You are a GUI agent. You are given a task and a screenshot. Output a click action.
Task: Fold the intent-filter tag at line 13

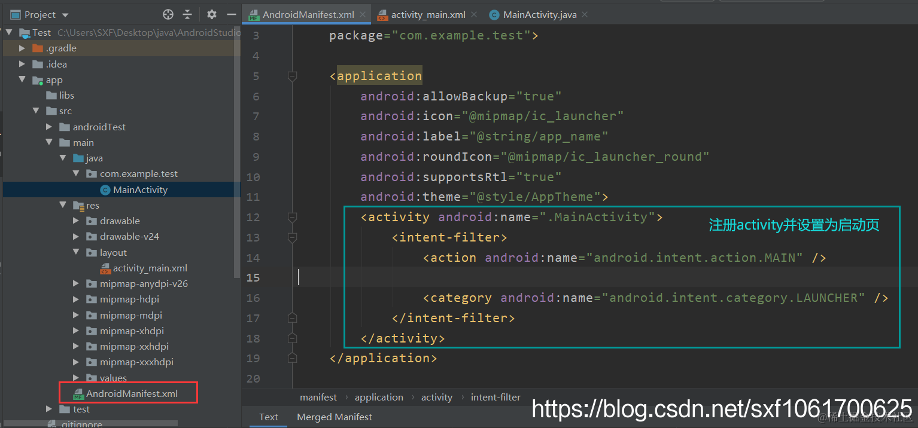point(292,237)
